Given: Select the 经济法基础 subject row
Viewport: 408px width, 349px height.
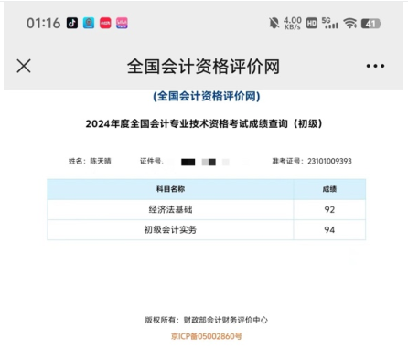Looking at the screenshot, I should coord(207,209).
